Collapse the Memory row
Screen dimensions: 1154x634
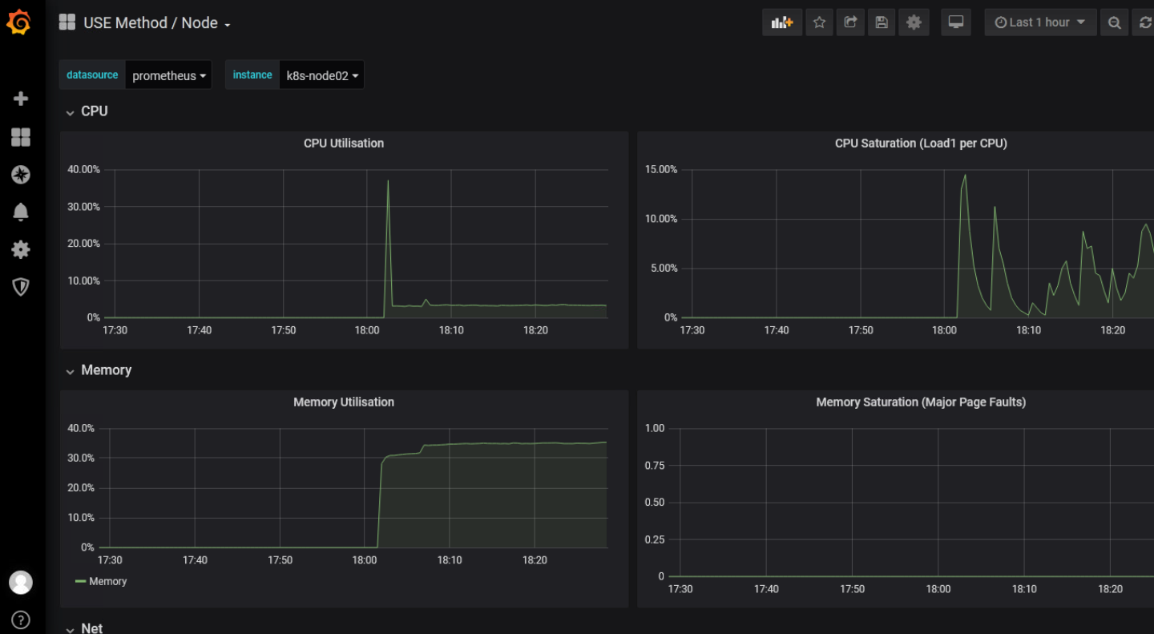tap(99, 370)
